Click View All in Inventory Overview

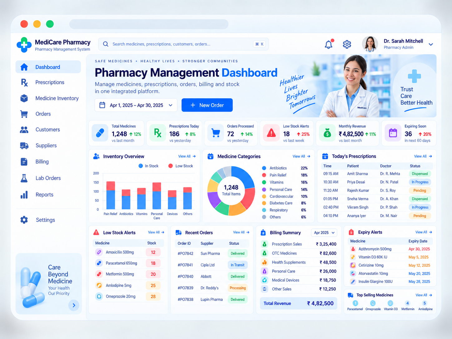click(x=187, y=156)
